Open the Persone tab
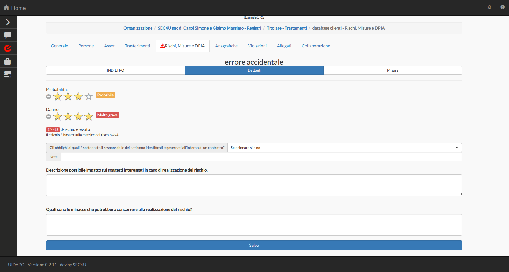509x272 pixels. [x=86, y=46]
